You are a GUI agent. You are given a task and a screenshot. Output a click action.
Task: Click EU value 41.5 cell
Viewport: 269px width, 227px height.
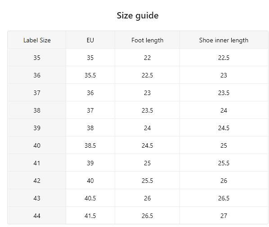click(x=90, y=215)
